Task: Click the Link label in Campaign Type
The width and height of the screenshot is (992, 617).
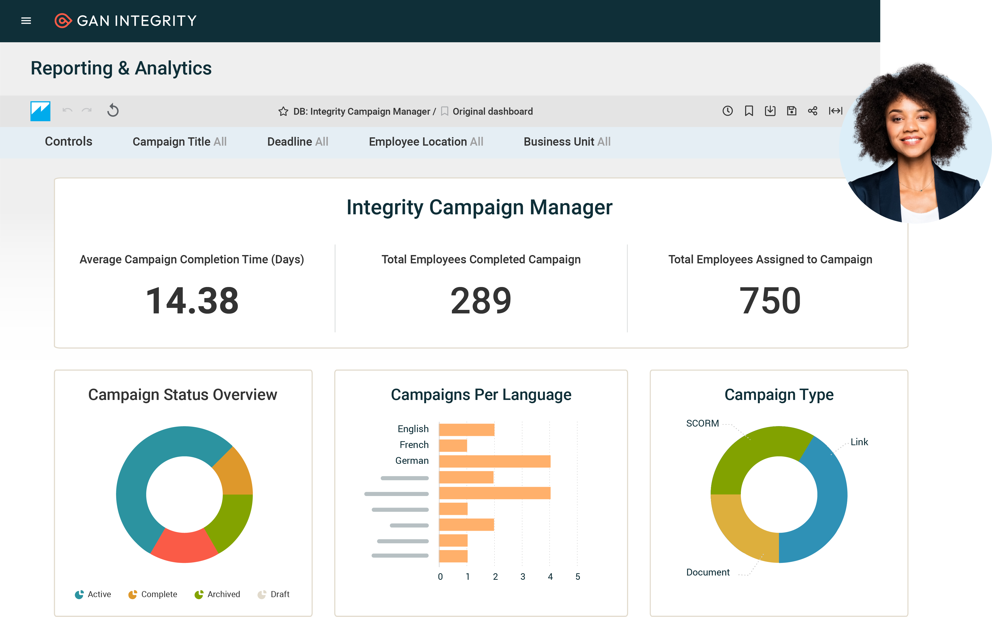Action: 859,442
